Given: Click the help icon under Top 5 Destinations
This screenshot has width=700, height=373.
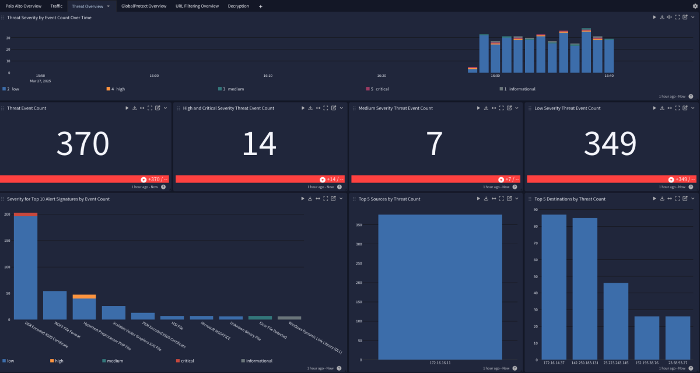Looking at the screenshot, I should [x=691, y=368].
